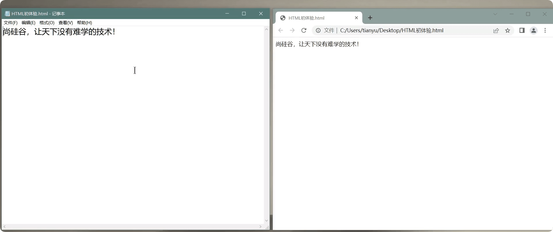The image size is (553, 232).
Task: Open the 编辑(E) menu in Notepad
Action: coord(28,23)
